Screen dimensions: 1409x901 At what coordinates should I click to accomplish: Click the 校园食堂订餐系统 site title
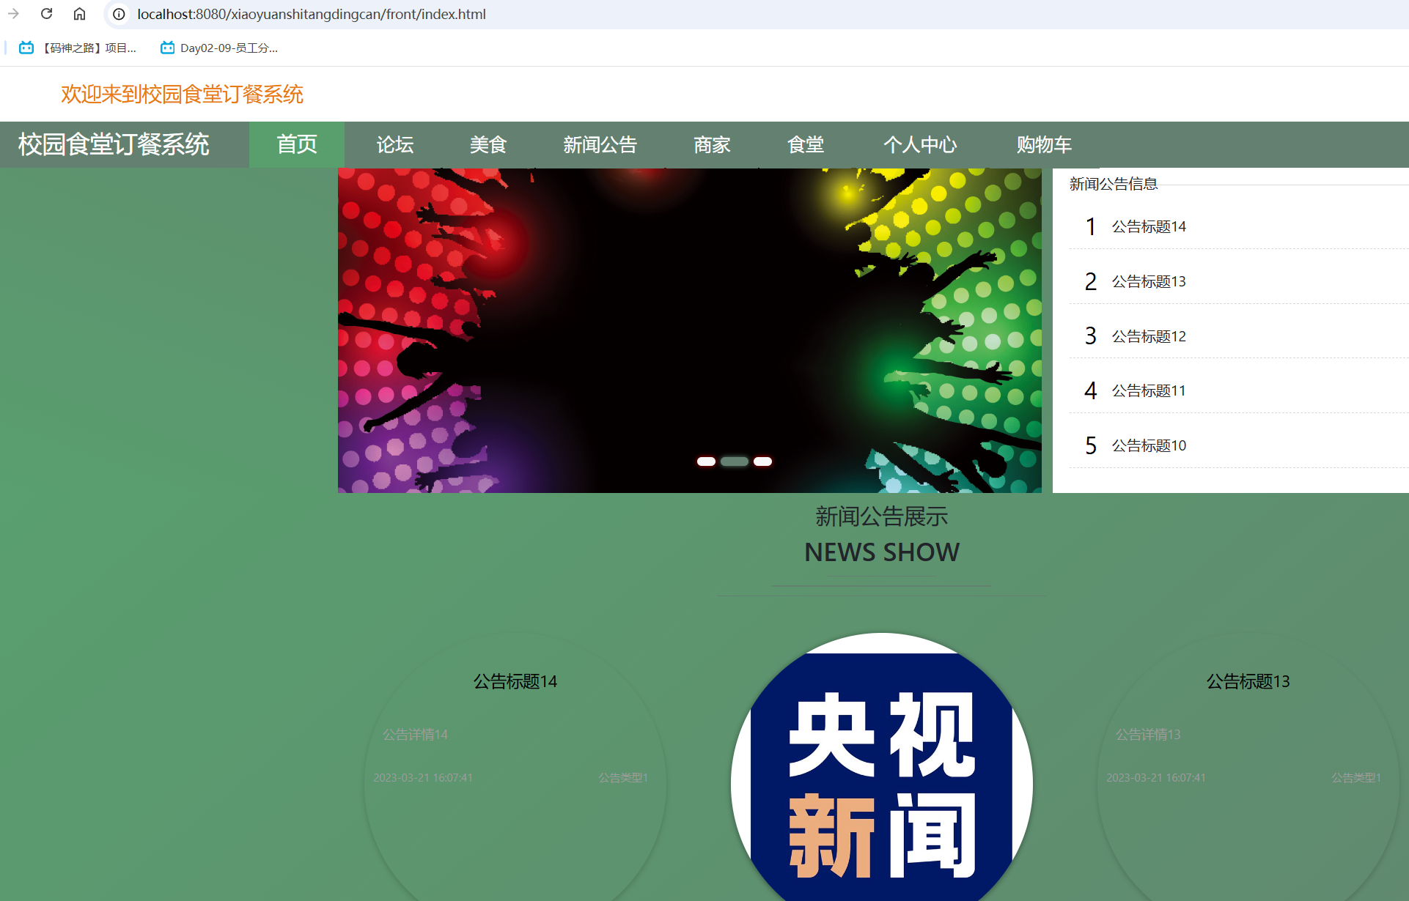114,144
